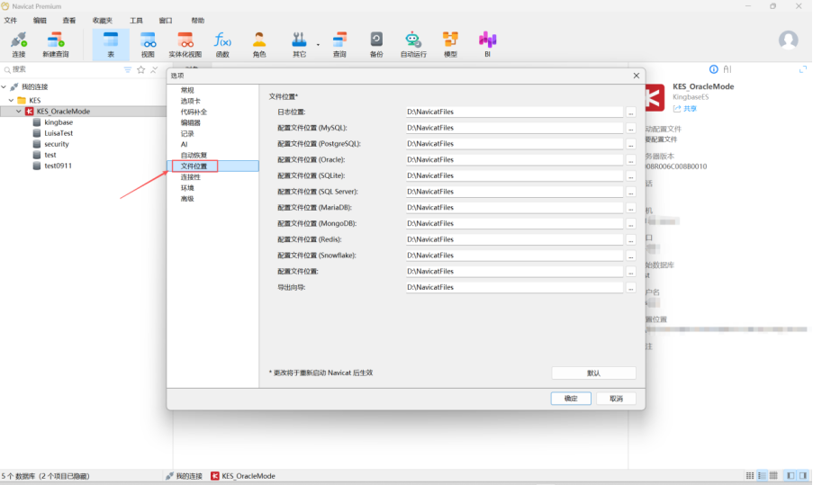Open the 备份 (Backup) tool

point(376,43)
